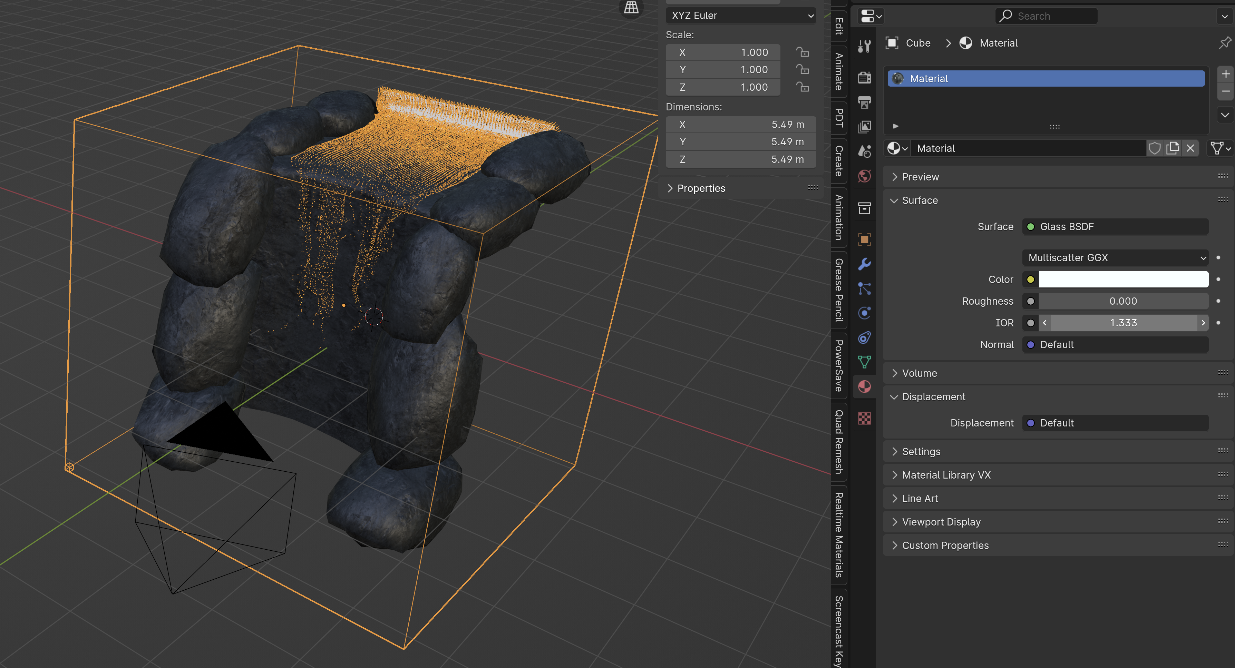Click the glass Color white swatch
1235x668 pixels.
[x=1123, y=279]
